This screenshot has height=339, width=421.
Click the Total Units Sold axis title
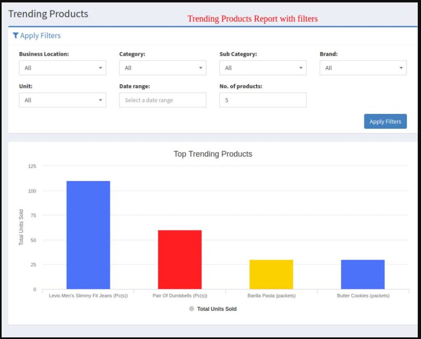21,227
